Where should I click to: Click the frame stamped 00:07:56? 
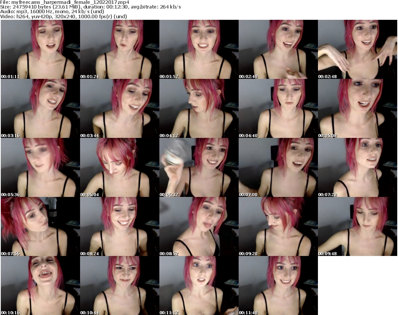(40, 226)
